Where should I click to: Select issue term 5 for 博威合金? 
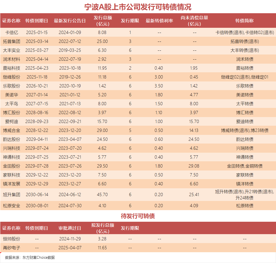130,131
